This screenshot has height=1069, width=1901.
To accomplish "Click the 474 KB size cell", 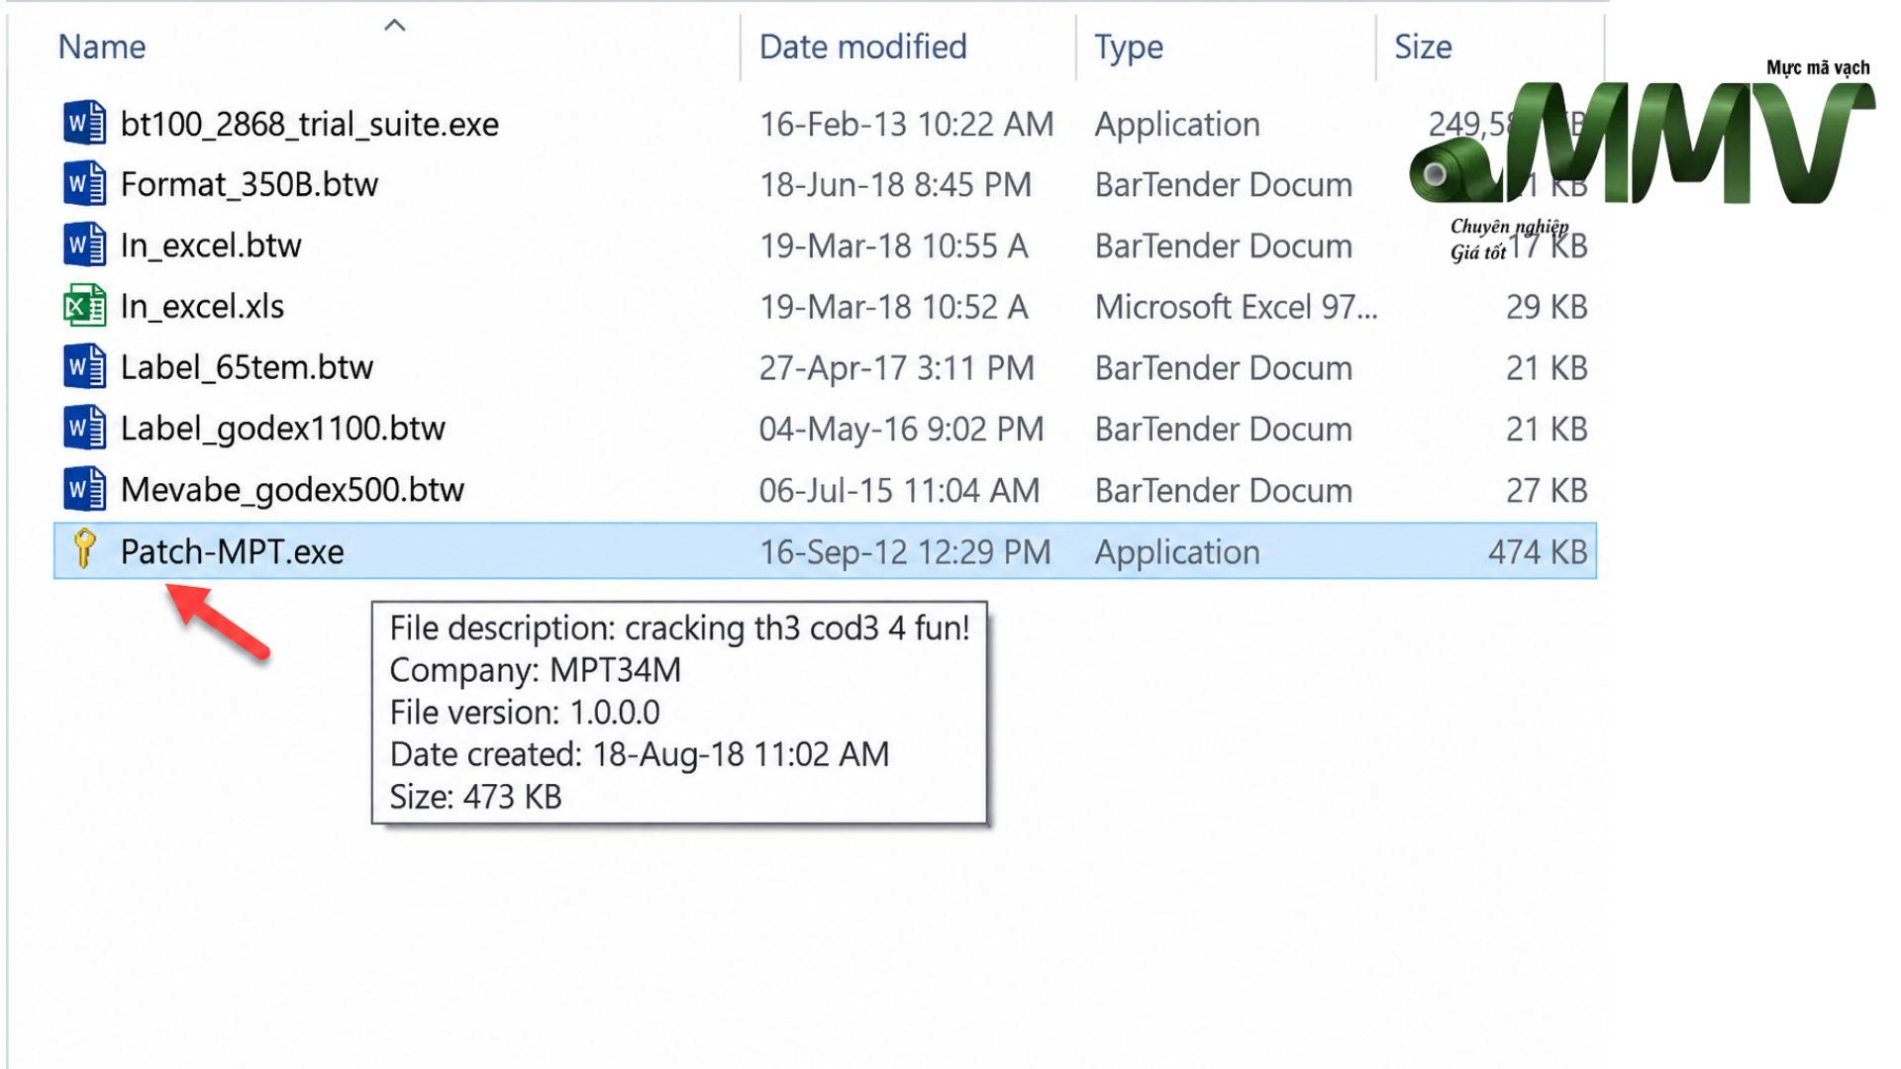I will click(x=1538, y=552).
